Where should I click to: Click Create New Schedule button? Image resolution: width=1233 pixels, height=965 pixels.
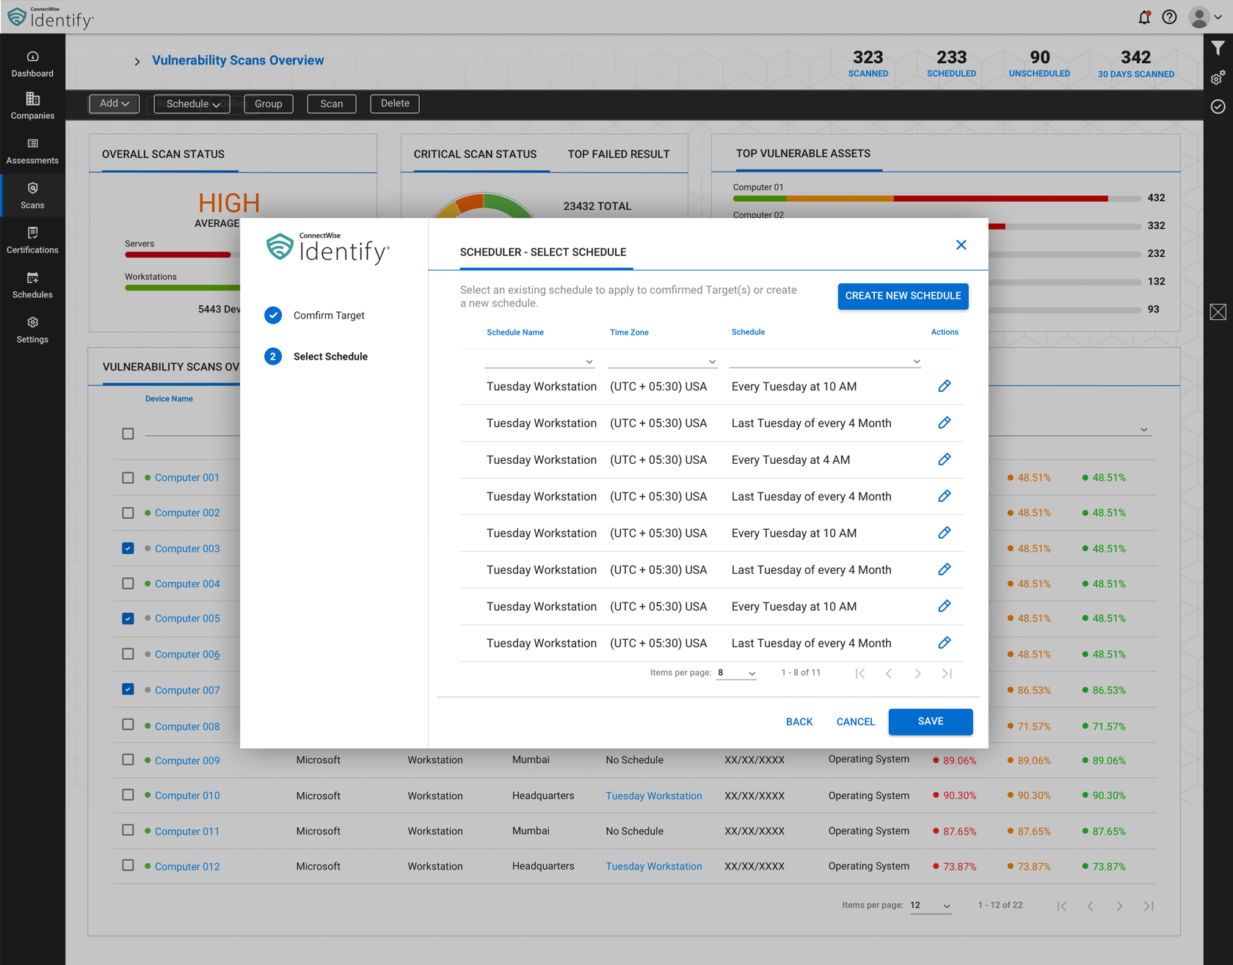[903, 296]
